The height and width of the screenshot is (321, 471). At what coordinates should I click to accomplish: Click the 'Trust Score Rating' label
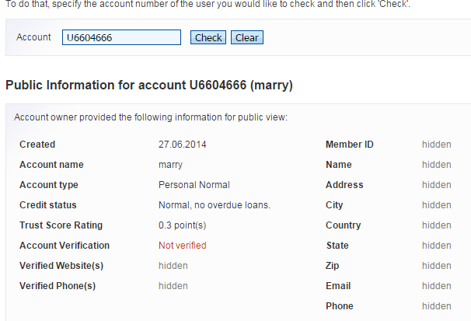point(61,225)
